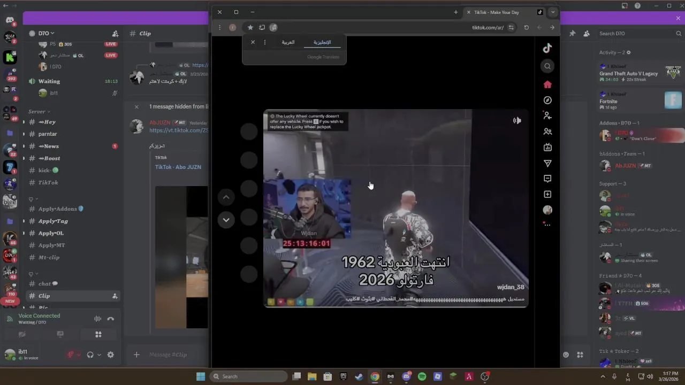685x385 pixels.
Task: Reload the TikTok page
Action: coord(526,27)
